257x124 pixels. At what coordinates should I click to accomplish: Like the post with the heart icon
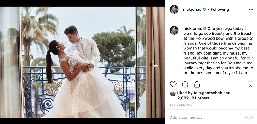(173, 84)
